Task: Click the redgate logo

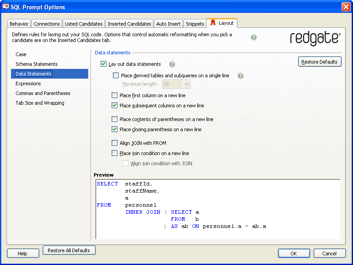Action: pos(315,39)
